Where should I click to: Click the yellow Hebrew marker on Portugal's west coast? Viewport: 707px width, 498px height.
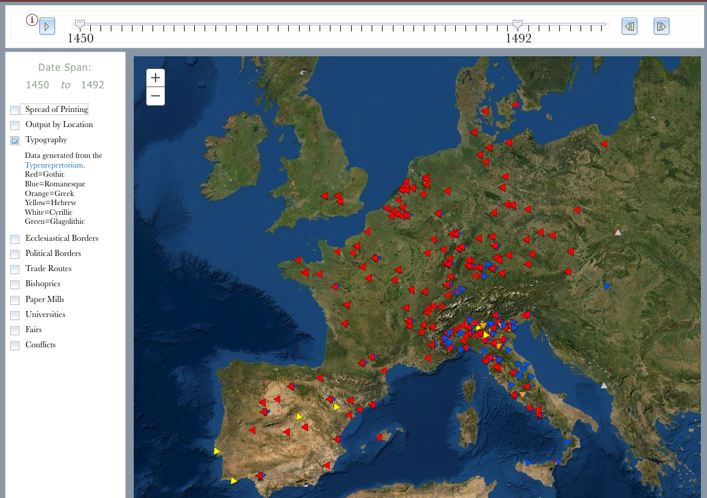217,451
